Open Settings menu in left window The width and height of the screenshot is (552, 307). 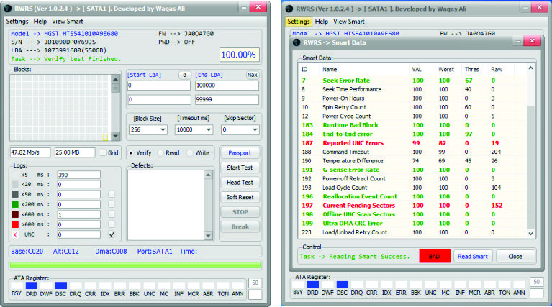(x=17, y=22)
